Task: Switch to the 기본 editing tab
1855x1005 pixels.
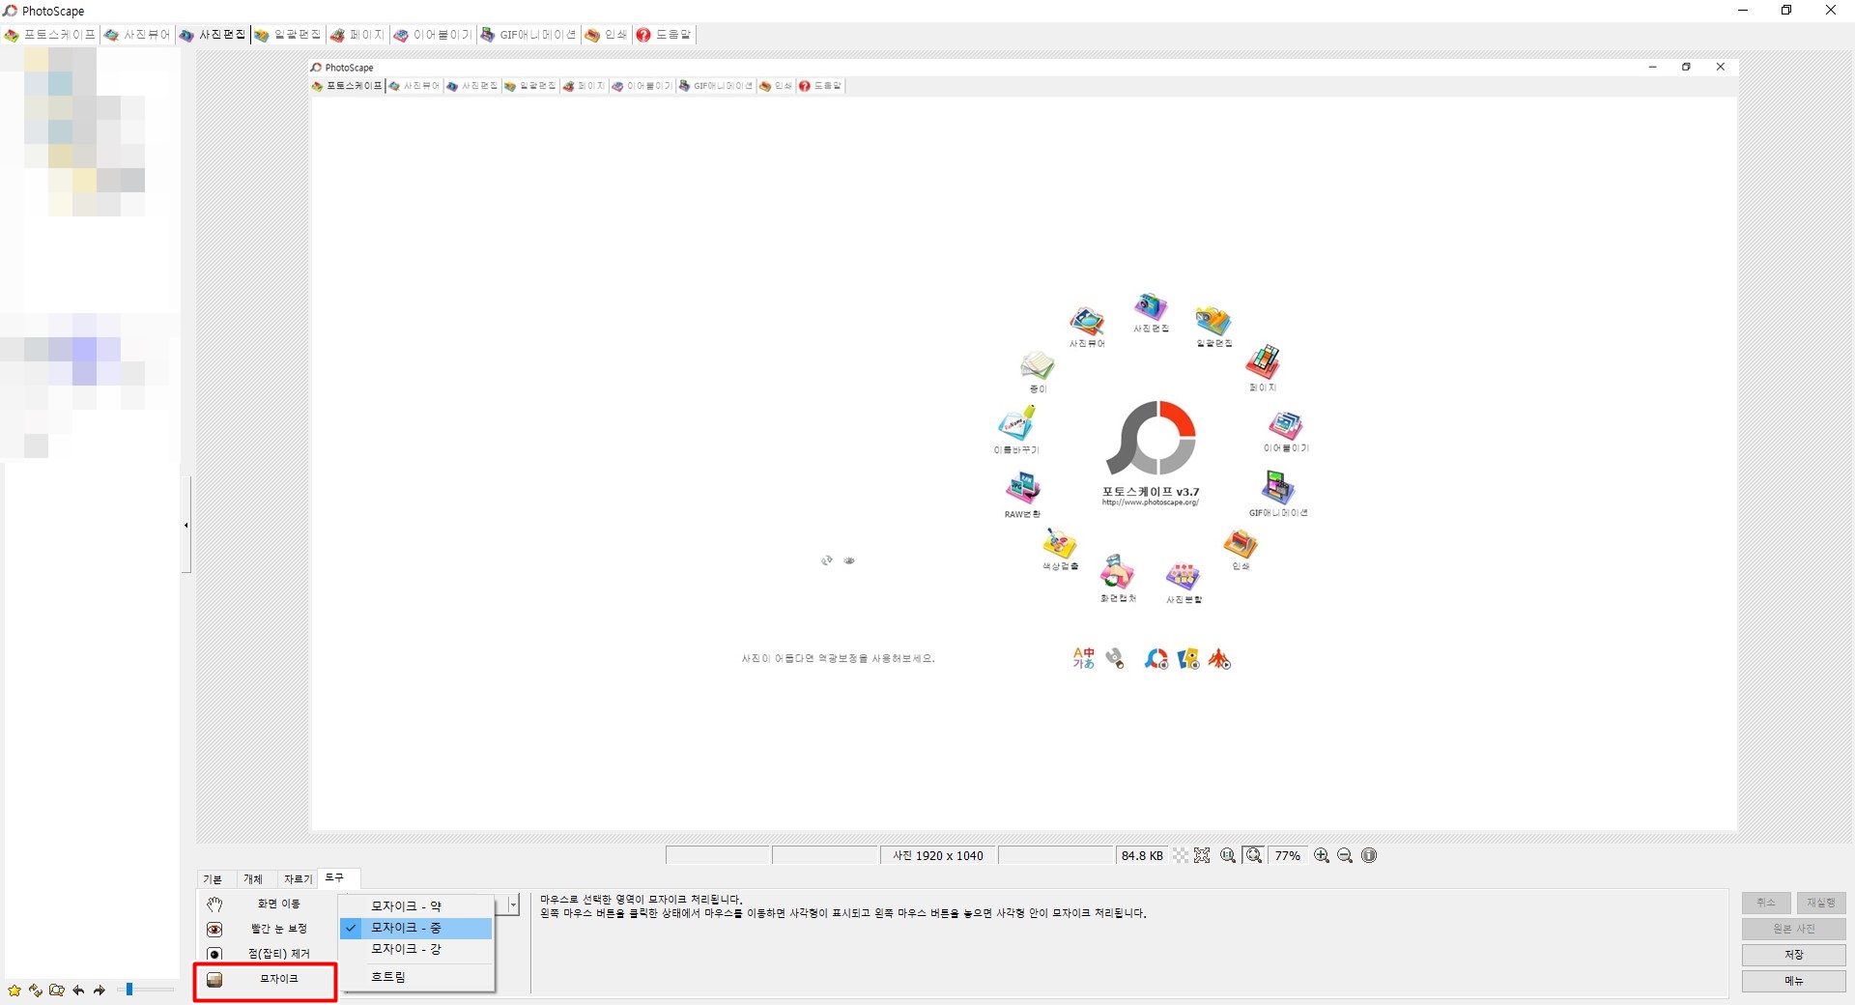Action: [x=213, y=878]
